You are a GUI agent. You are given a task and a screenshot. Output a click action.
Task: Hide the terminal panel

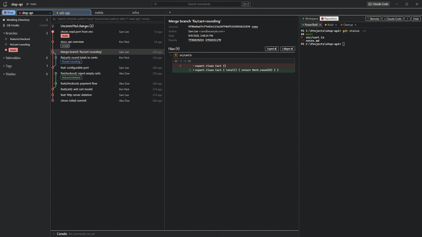(416, 19)
